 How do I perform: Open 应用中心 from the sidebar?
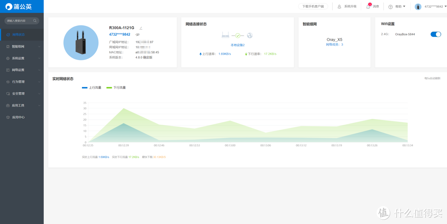click(19, 117)
